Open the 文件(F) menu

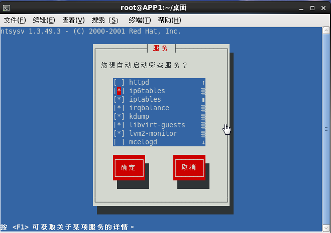click(x=15, y=20)
